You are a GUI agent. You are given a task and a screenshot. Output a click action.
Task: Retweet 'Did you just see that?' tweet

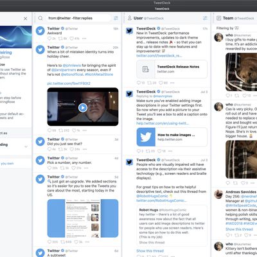point(60,149)
